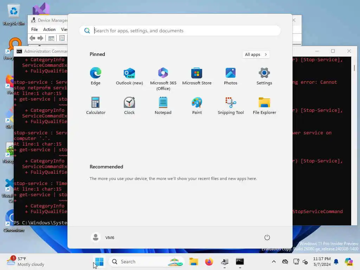Open Copilot preview from taskbar

tap(349, 262)
